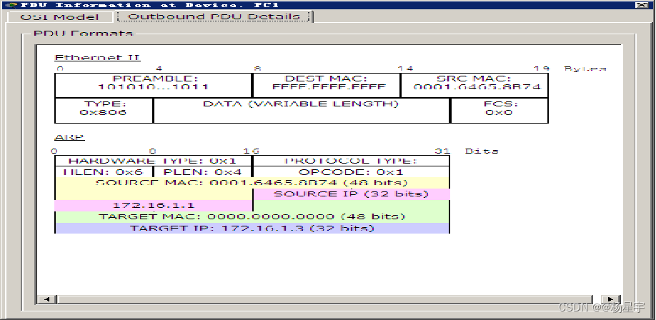
Task: Click the Bits unit label
Action: [482, 151]
